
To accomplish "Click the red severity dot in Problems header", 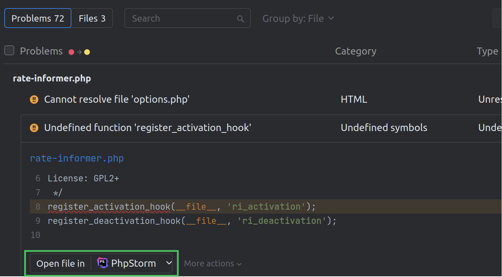I will point(71,51).
